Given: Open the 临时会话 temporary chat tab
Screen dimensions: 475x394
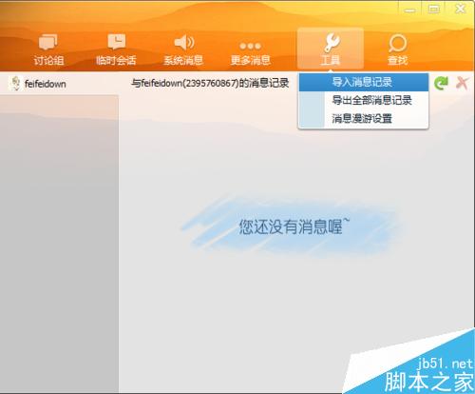Looking at the screenshot, I should coord(116,49).
